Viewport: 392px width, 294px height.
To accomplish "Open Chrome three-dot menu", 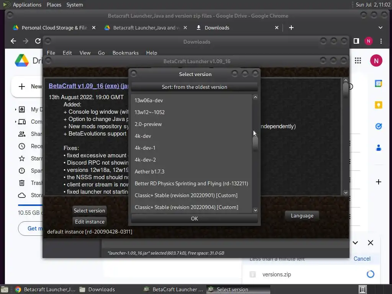I will coord(381,41).
